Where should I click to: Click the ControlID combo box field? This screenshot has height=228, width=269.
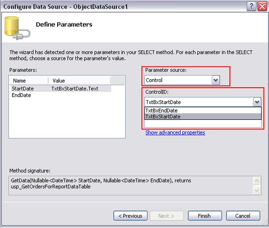pyautogui.click(x=198, y=102)
